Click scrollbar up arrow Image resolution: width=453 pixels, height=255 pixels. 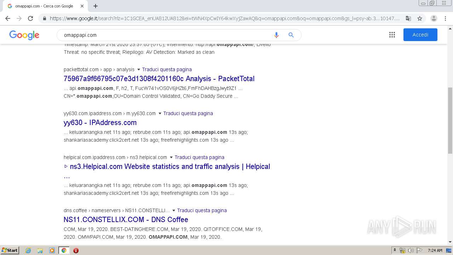click(450, 28)
